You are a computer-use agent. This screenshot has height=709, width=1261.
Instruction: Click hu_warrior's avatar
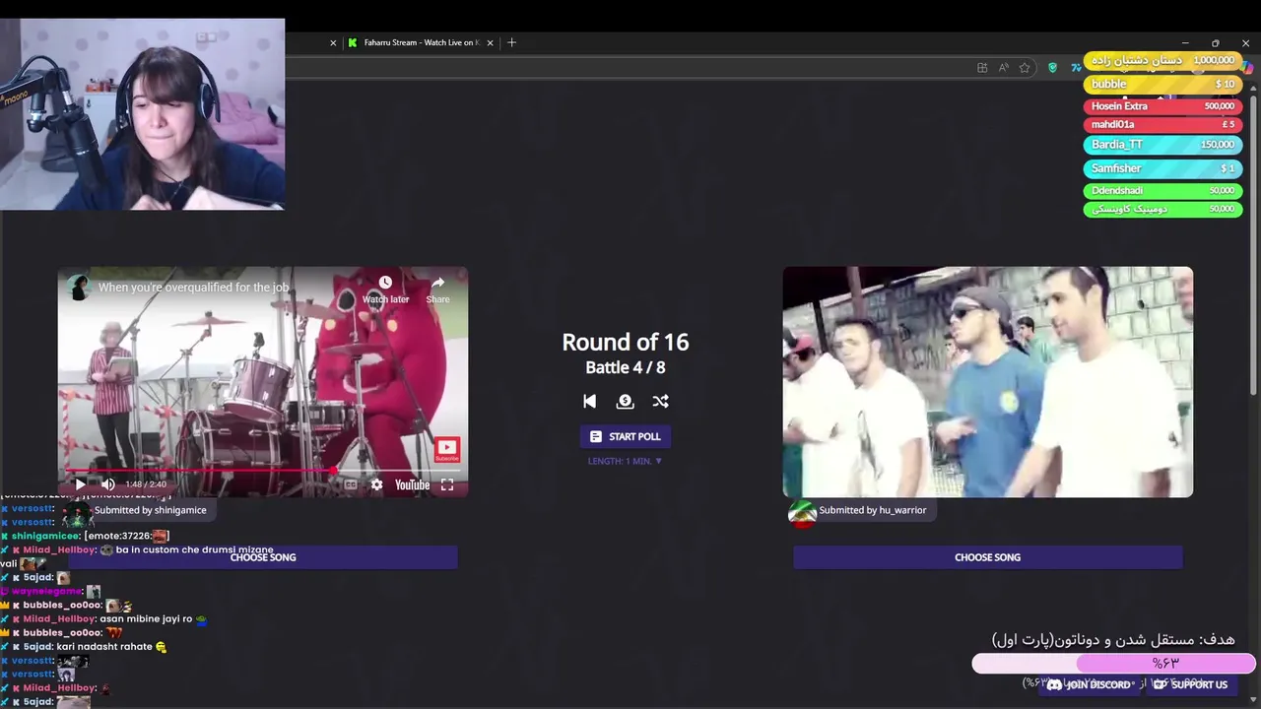pyautogui.click(x=802, y=513)
